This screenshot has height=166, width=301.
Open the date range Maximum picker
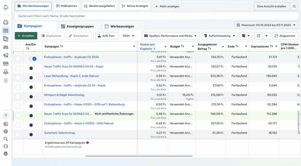point(266,25)
